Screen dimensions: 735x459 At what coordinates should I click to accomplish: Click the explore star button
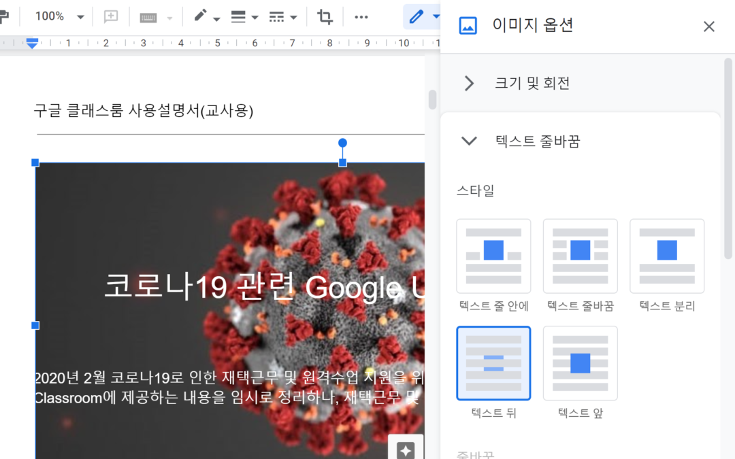pos(406,449)
